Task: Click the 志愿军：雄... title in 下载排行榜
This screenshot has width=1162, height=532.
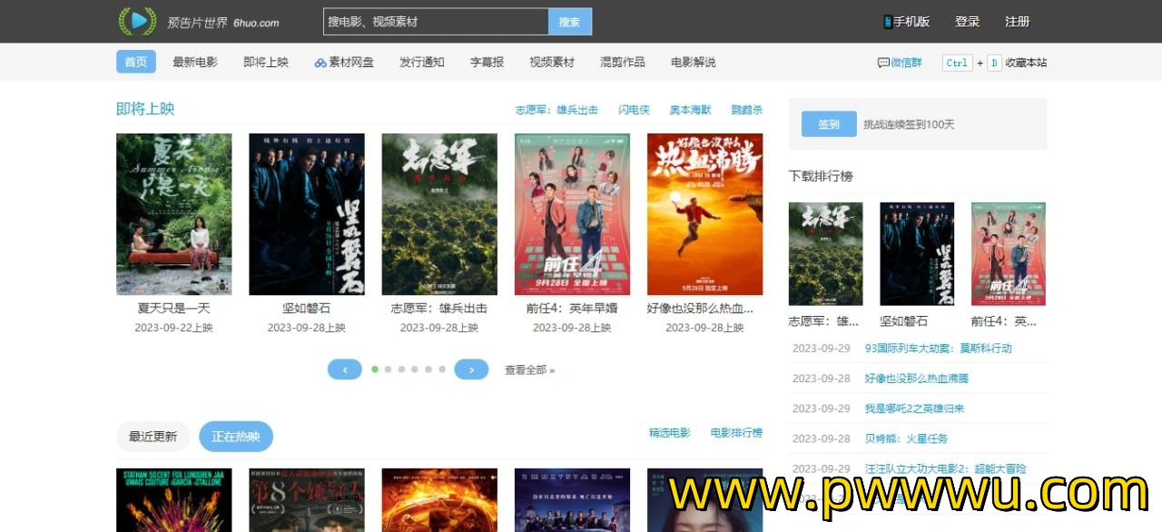Action: (823, 321)
